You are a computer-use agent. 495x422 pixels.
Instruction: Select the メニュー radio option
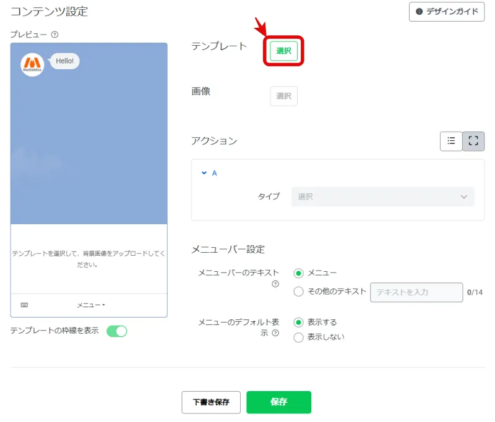(298, 273)
